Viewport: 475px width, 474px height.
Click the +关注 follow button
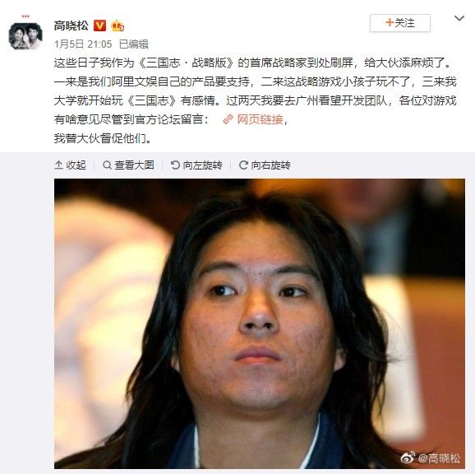400,23
